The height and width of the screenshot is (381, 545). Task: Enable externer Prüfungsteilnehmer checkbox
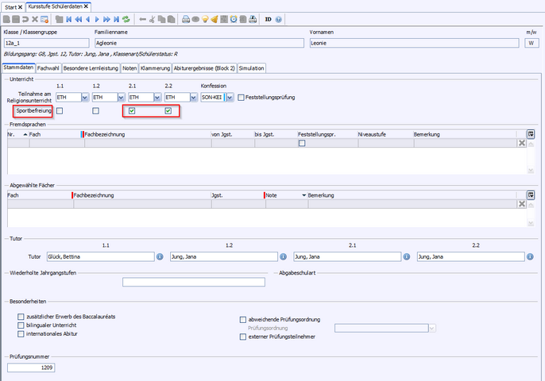click(x=243, y=337)
